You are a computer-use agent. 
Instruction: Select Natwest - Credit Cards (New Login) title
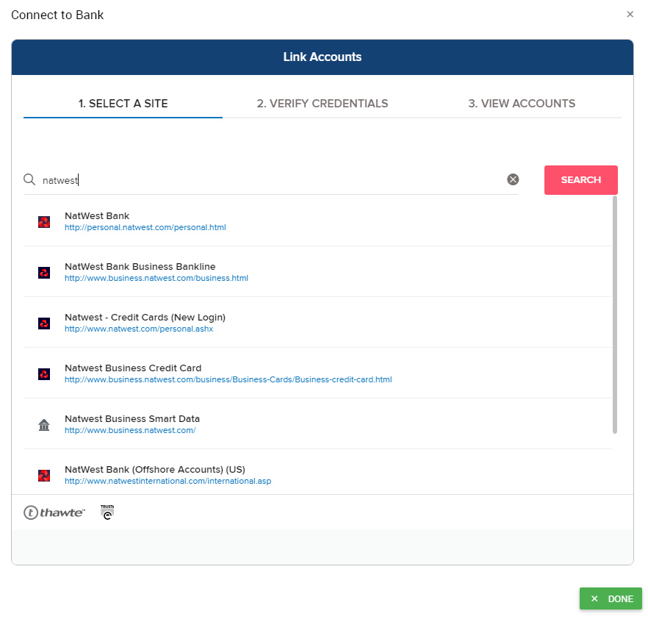145,317
